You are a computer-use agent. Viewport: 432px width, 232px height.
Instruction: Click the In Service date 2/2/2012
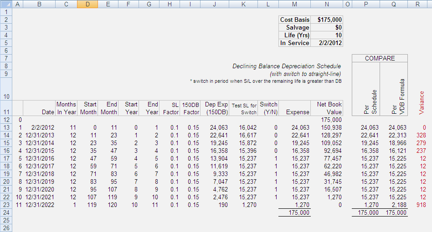tap(327, 43)
